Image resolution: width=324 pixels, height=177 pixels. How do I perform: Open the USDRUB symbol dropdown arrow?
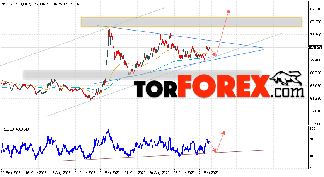point(3,4)
